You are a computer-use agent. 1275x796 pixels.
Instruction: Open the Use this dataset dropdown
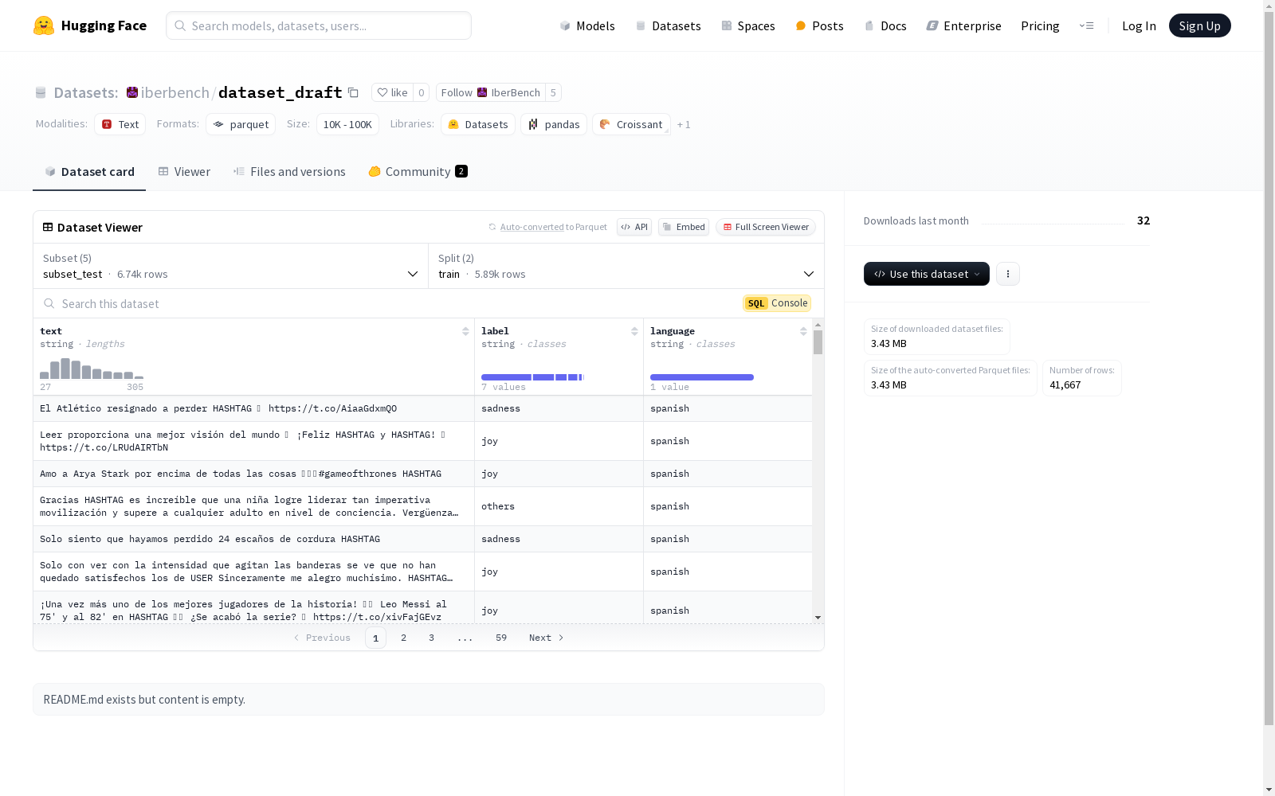pyautogui.click(x=927, y=274)
